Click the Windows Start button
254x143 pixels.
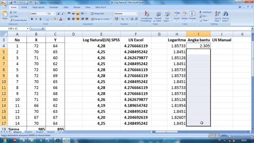4,140
